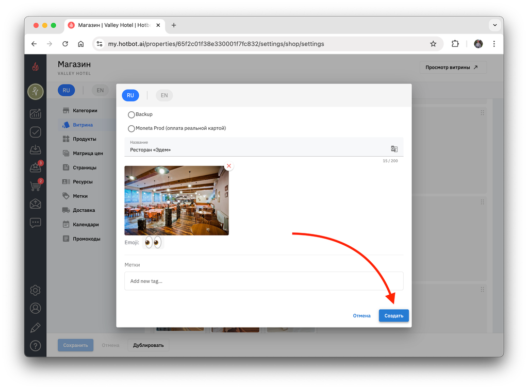This screenshot has height=389, width=528.
Task: Switch page language to RU behind dialog
Action: pos(66,90)
